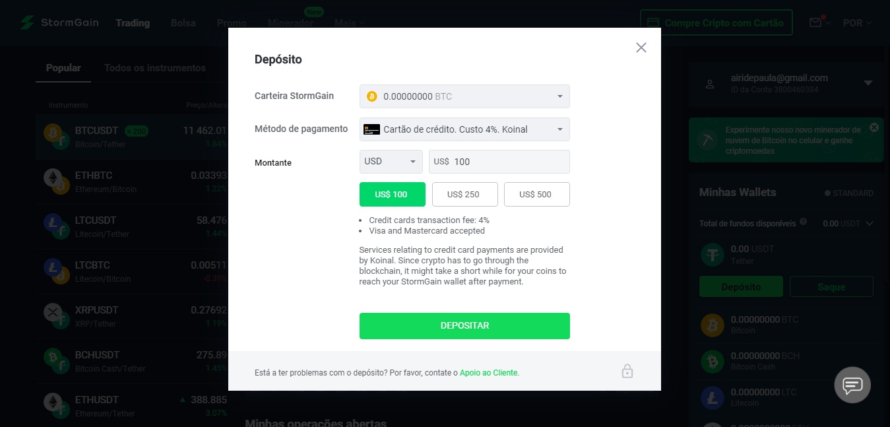Choose the US$ 250 preset amount
This screenshot has width=890, height=427.
[x=463, y=195]
